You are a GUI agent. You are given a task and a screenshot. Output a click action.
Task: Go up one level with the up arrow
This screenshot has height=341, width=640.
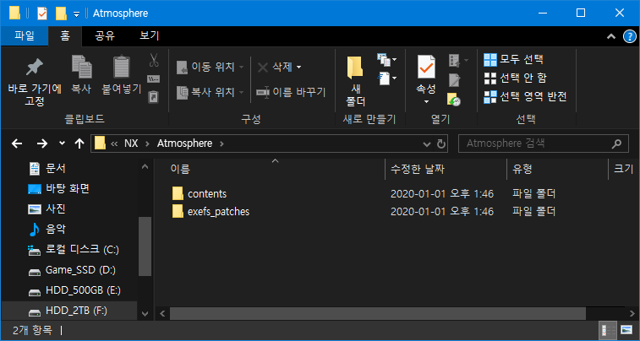79,143
